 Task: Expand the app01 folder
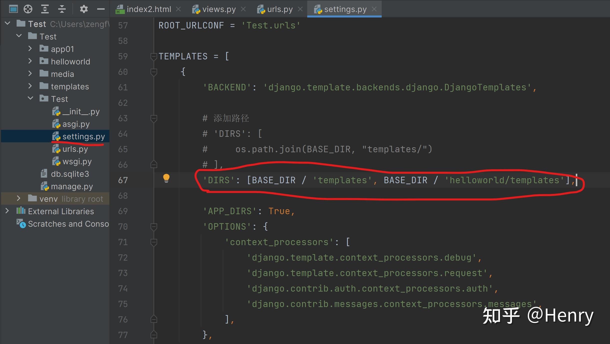click(30, 48)
